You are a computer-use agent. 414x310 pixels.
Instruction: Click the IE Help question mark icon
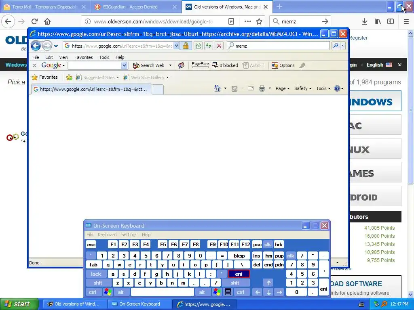pos(337,88)
